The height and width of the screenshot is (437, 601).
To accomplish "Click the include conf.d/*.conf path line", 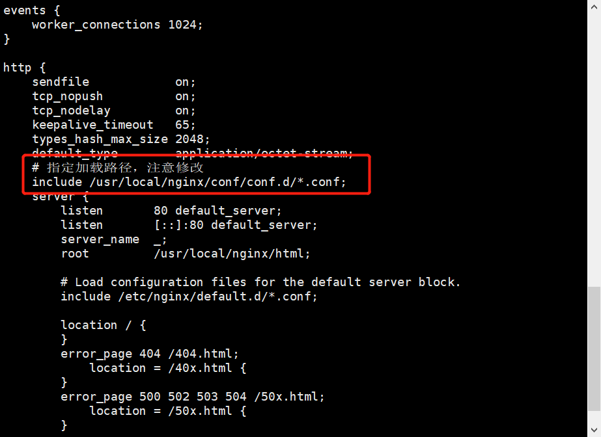I will [x=189, y=182].
